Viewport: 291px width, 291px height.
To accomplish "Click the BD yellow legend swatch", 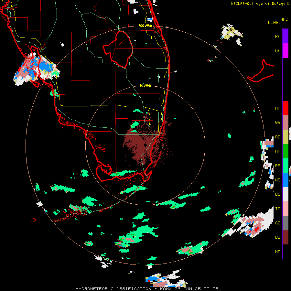I will [x=286, y=137].
